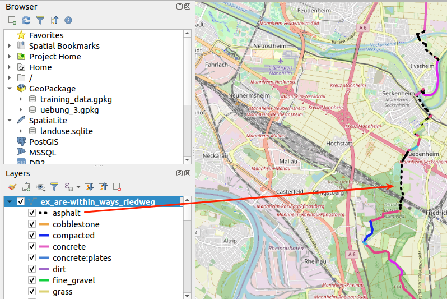Image resolution: width=447 pixels, height=299 pixels.
Task: Open Layer Styling panel icon
Action: tap(12, 187)
